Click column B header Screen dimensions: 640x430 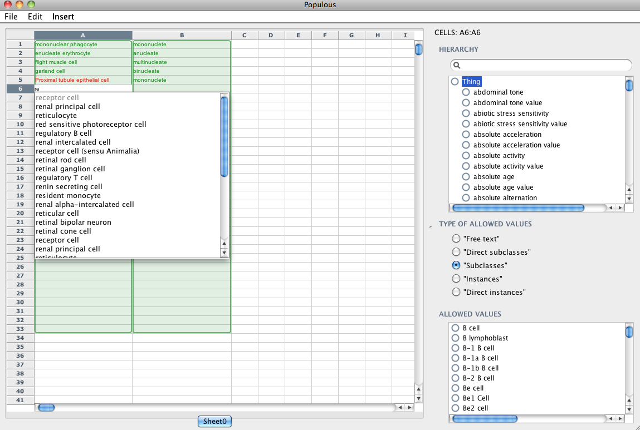coord(182,36)
